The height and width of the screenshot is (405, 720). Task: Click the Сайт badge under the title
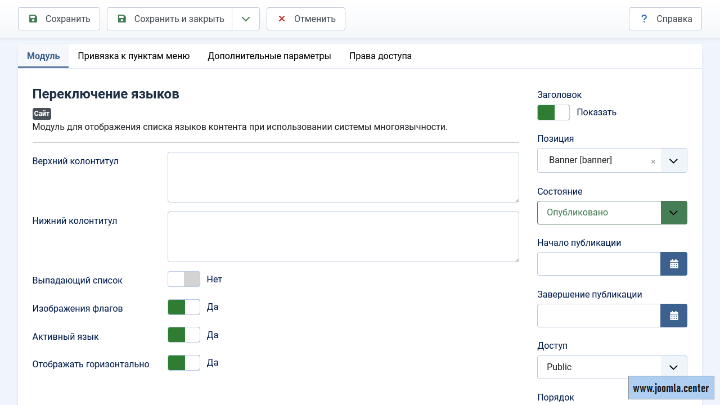click(x=42, y=114)
